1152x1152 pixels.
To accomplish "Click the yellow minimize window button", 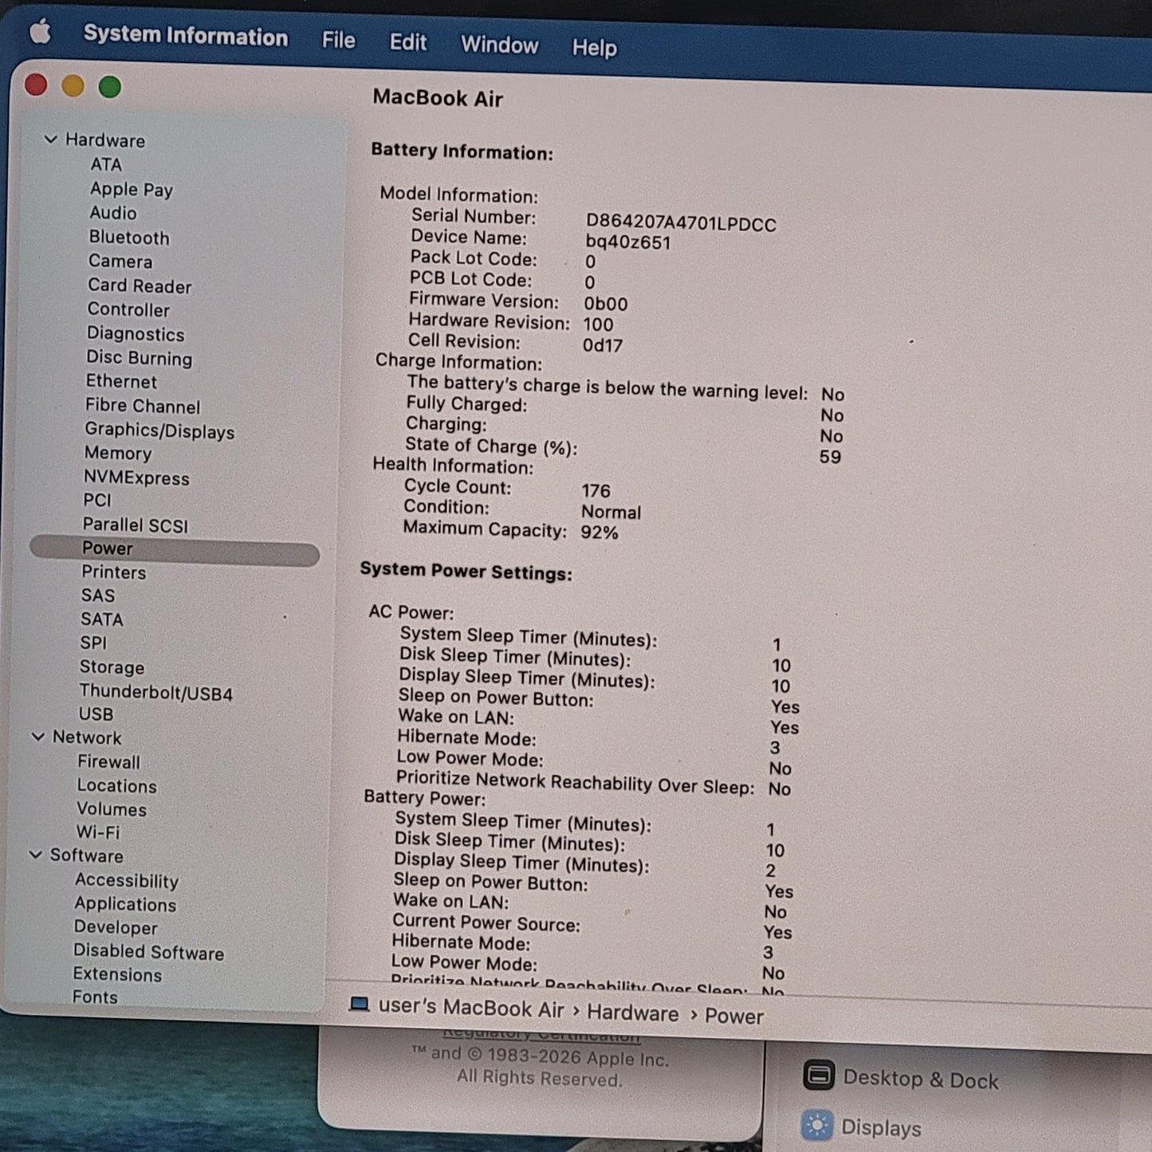I will 73,85.
